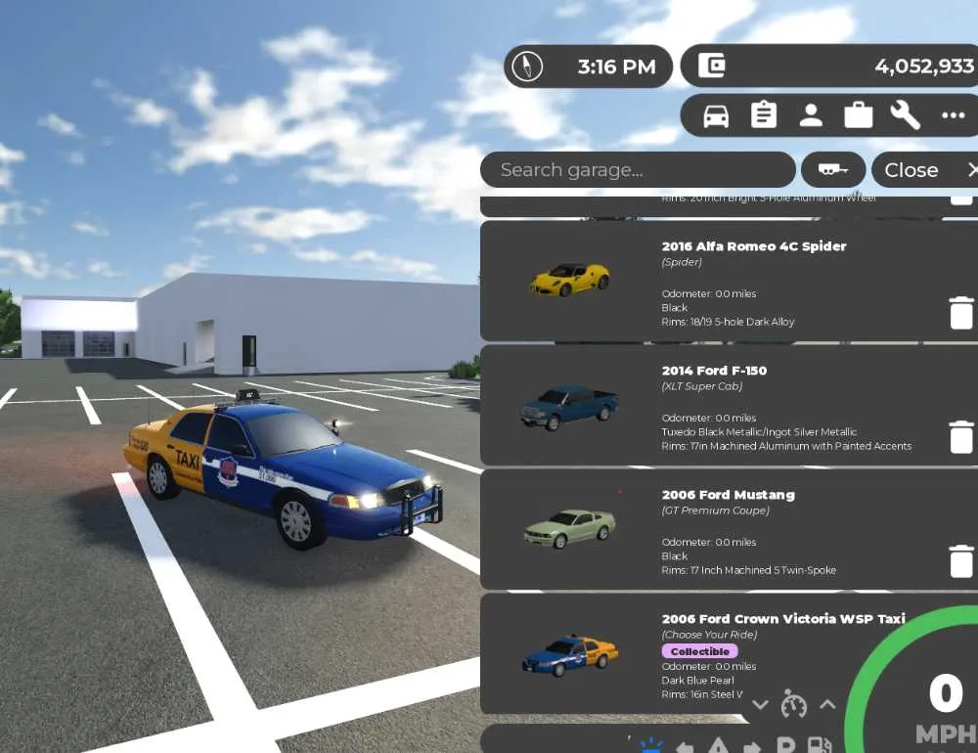Open the three-dots more options menu
The image size is (978, 753).
click(x=953, y=115)
